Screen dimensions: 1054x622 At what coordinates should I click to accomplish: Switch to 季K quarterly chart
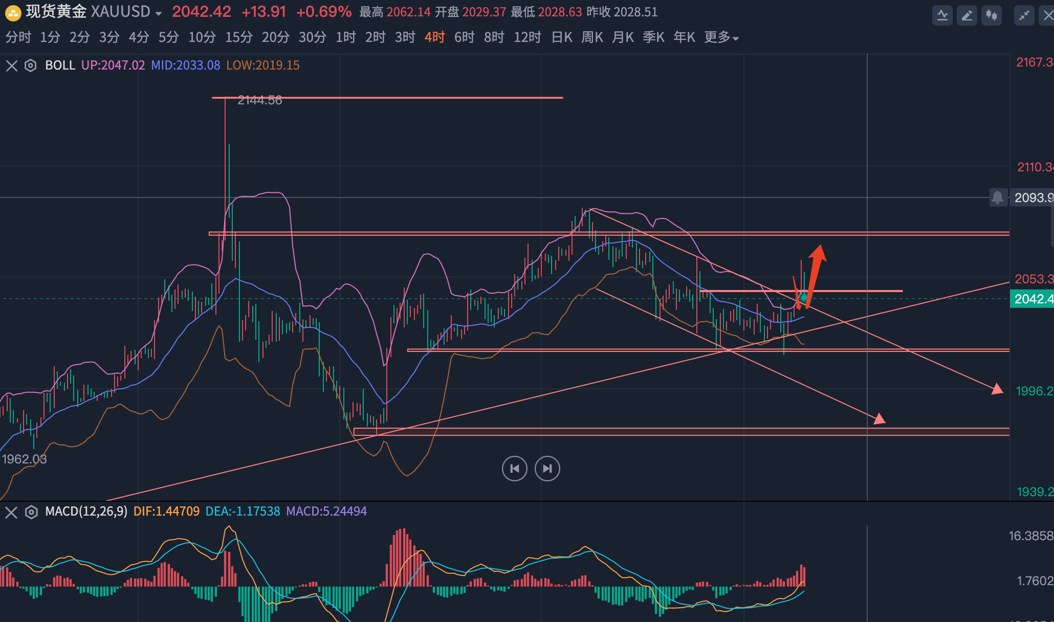(x=654, y=37)
